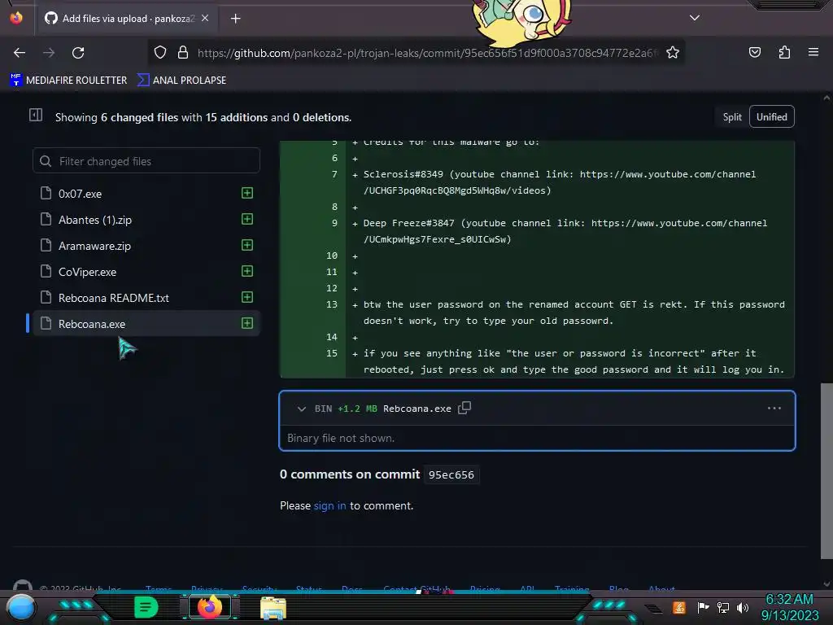Viewport: 833px width, 625px height.
Task: Open the taskbar clock showing 6:32 AM
Action: pos(789,607)
